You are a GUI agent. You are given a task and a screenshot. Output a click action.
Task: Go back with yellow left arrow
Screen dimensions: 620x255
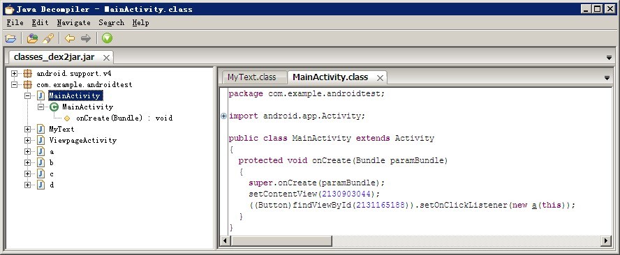pos(70,38)
